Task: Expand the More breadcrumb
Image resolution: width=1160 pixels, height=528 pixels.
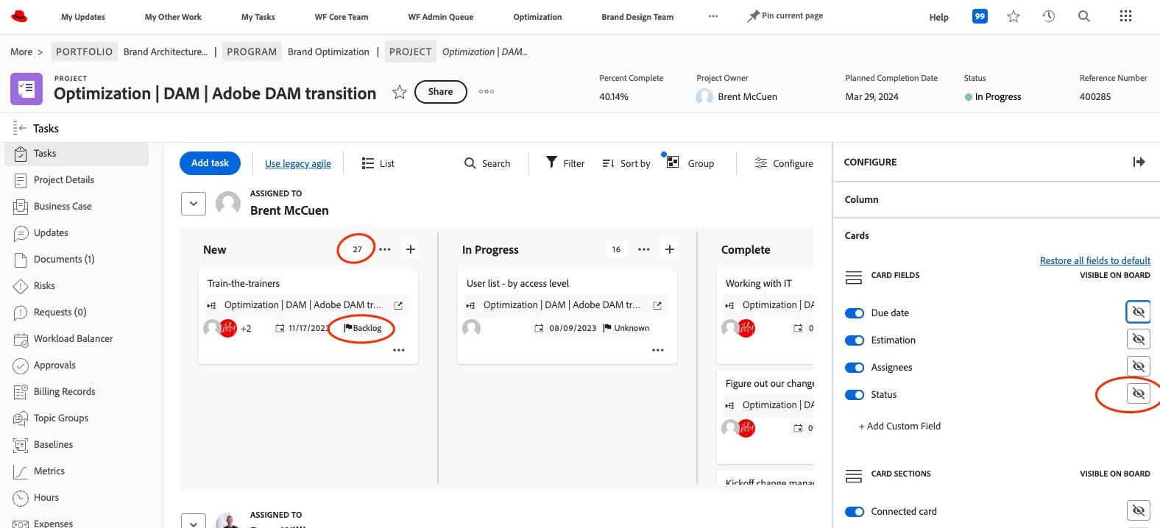Action: click(x=26, y=51)
